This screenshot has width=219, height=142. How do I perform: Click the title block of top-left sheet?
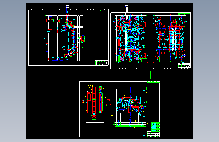coord(102,62)
